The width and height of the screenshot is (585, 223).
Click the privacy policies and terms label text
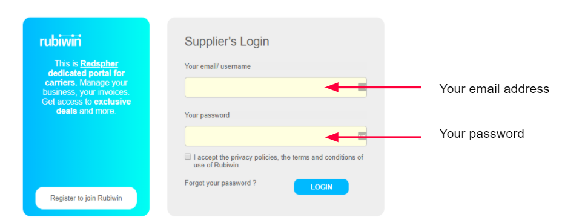pyautogui.click(x=279, y=161)
